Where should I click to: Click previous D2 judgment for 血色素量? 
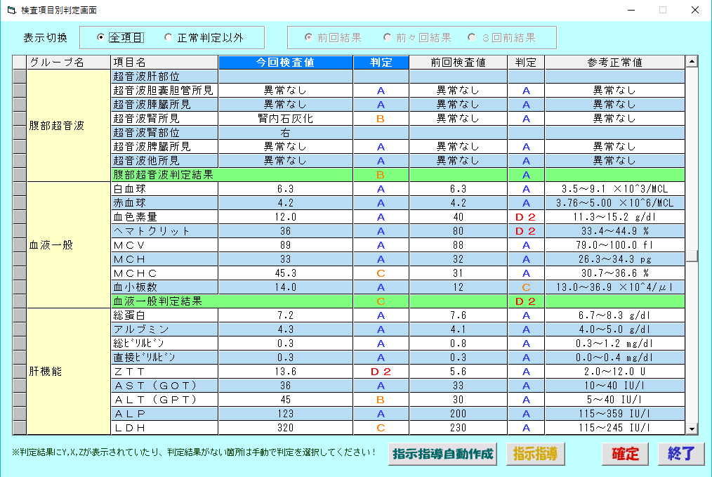[x=526, y=217]
